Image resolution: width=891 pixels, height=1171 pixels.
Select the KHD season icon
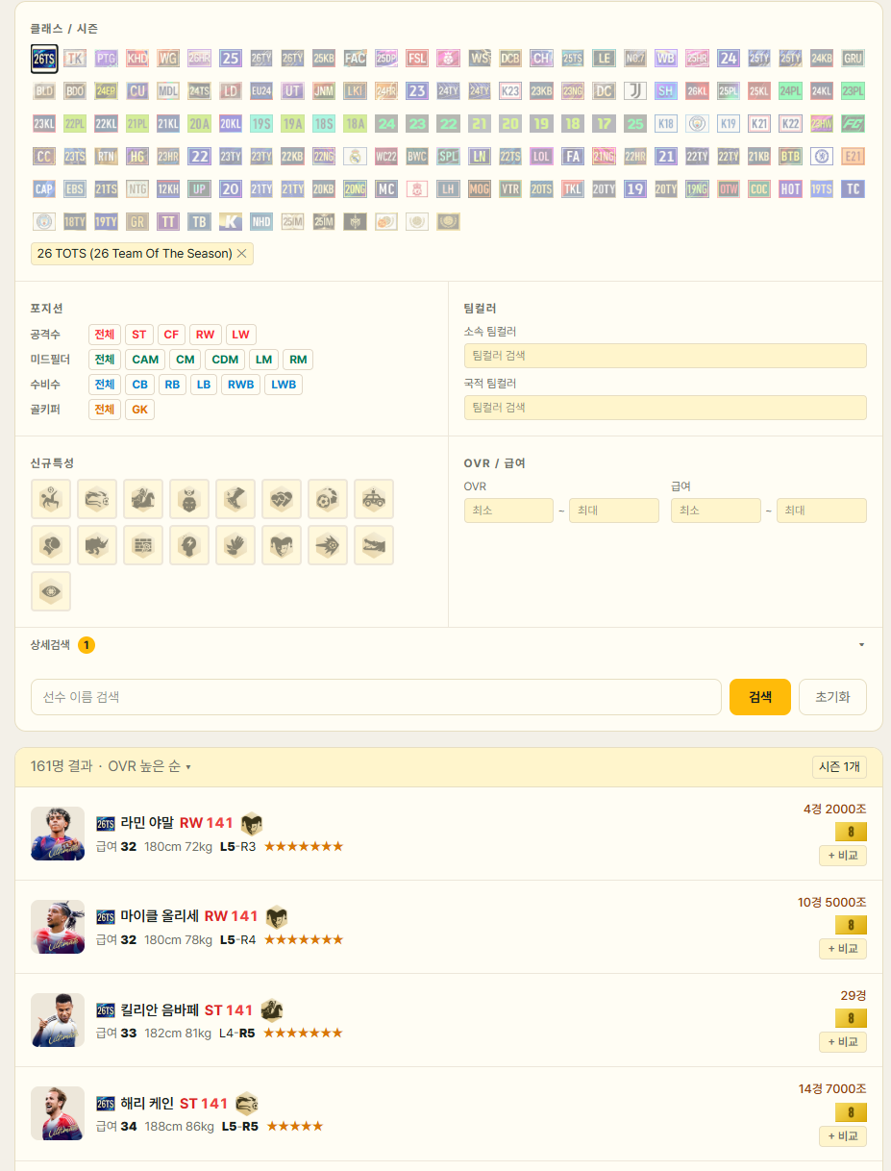click(x=137, y=58)
